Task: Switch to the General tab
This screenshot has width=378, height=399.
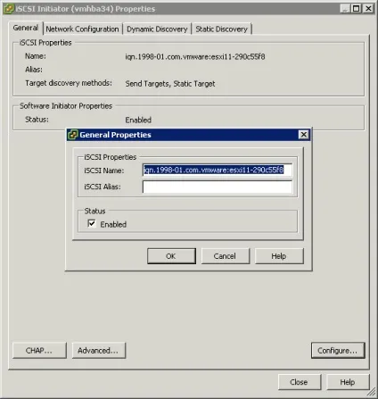Action: click(x=26, y=28)
